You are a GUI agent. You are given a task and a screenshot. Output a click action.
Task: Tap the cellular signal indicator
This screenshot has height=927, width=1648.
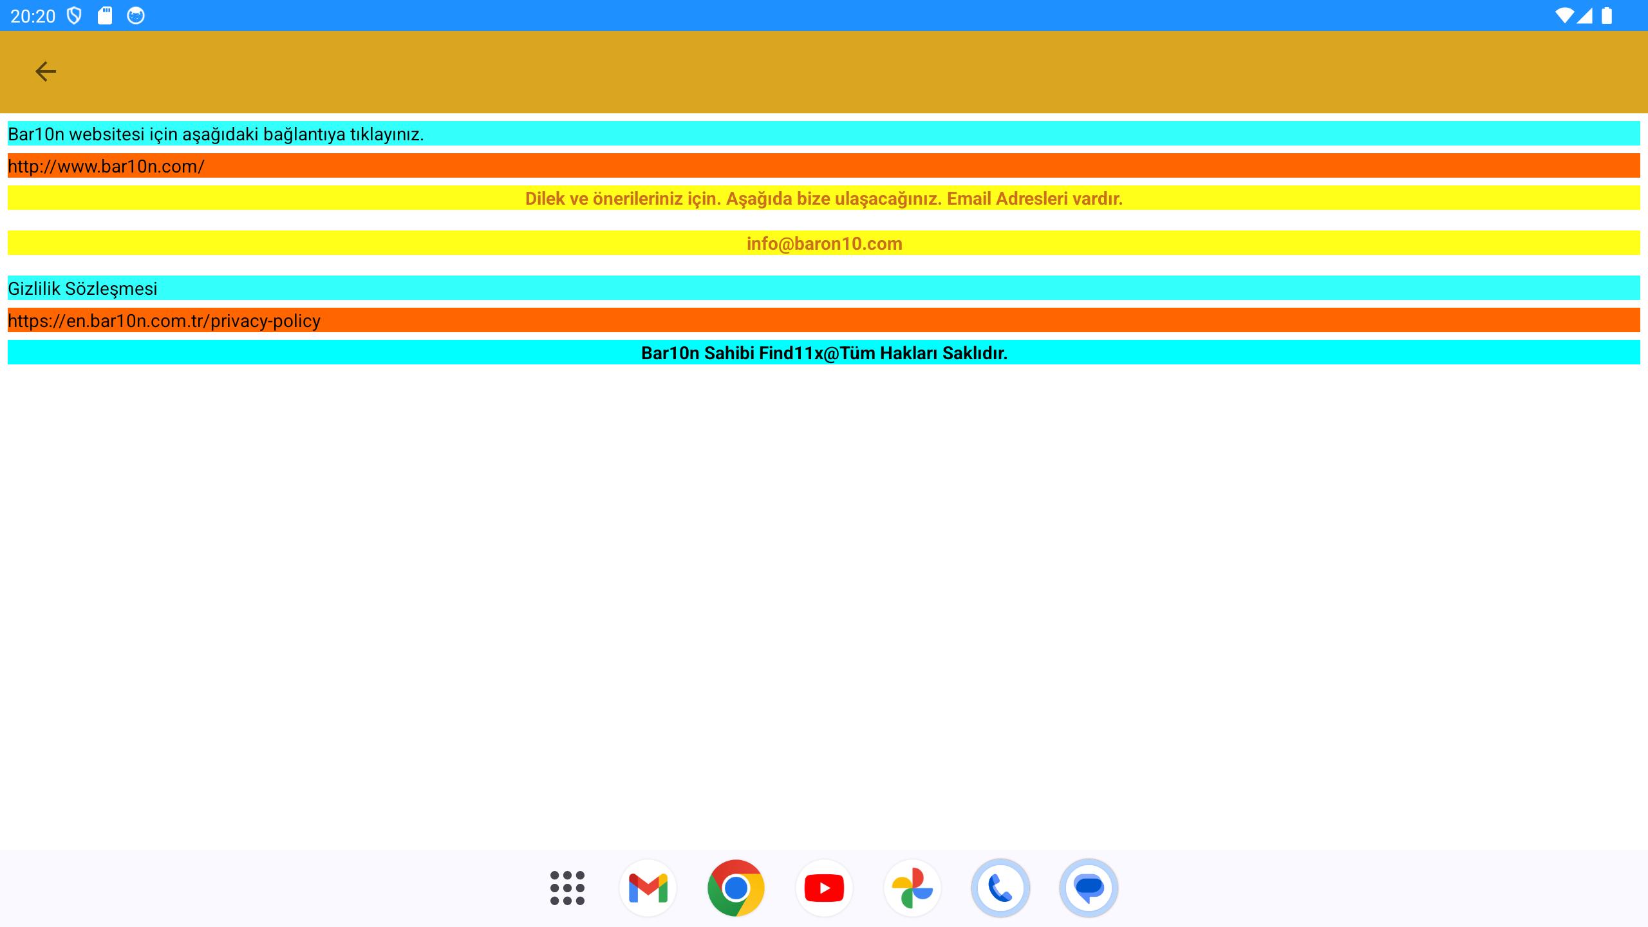[x=1584, y=15]
